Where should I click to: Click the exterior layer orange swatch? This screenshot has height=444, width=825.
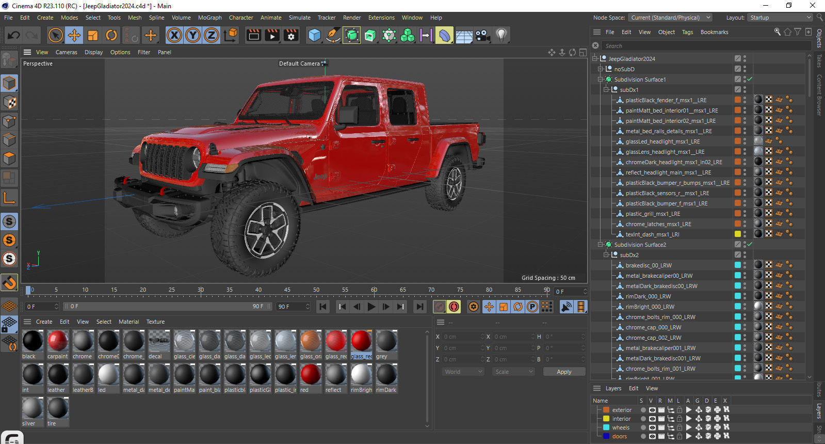point(606,410)
